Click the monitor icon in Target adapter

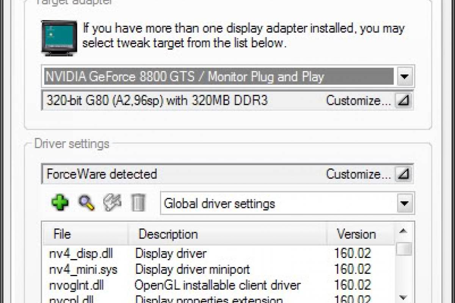pos(60,38)
